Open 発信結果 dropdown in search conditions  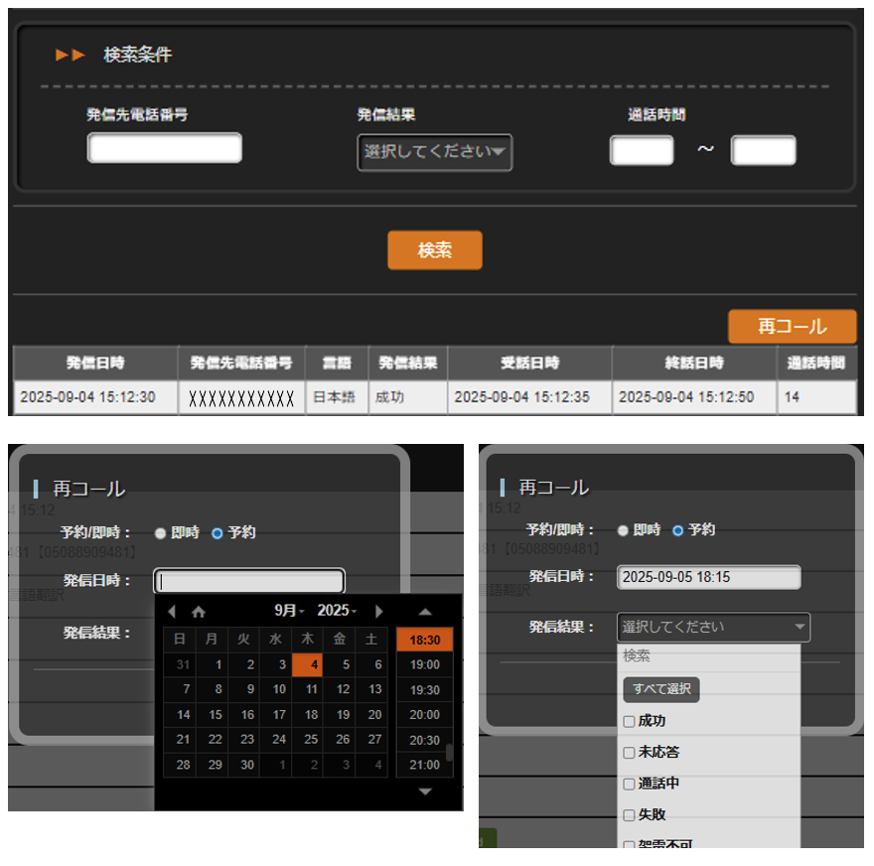[x=434, y=152]
